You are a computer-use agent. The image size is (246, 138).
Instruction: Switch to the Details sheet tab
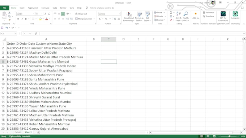[18, 132]
